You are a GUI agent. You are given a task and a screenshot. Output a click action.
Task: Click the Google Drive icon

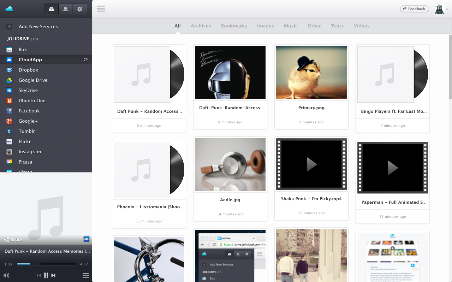10,80
